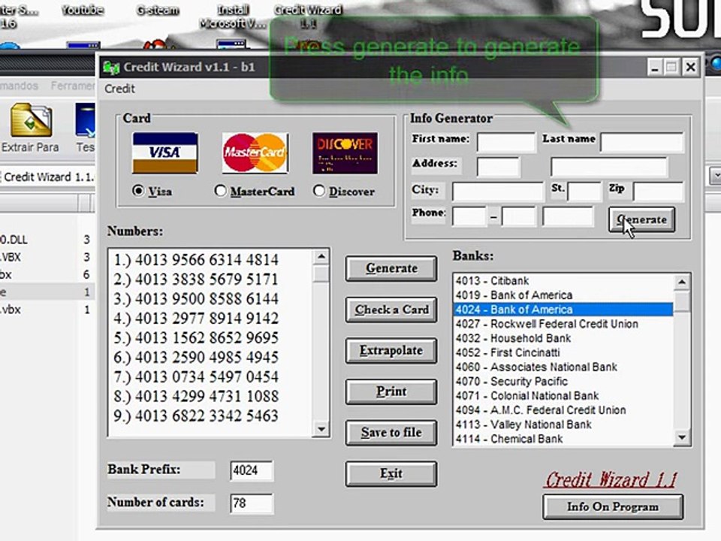Focus the Last name field

tap(642, 142)
